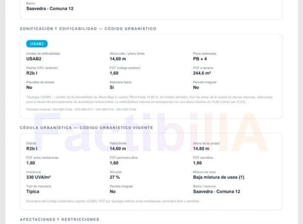Select the Saavedra · Comuna 12 barrio heading
The image size is (303, 224).
click(x=50, y=8)
